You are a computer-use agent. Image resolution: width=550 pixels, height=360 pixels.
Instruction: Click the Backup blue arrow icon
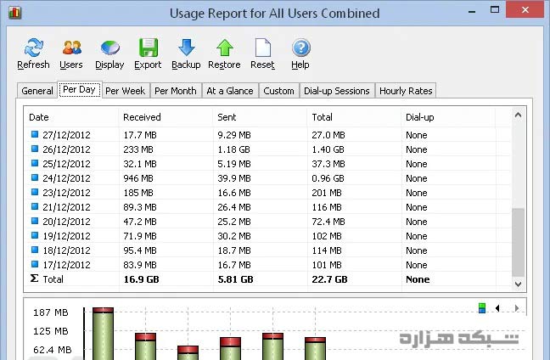click(x=186, y=48)
